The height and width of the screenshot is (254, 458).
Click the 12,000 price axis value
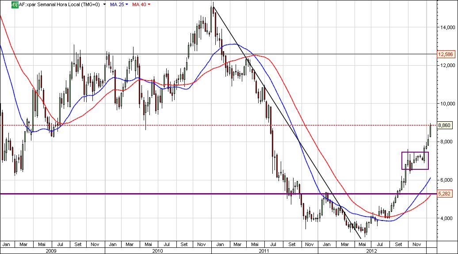click(x=447, y=65)
